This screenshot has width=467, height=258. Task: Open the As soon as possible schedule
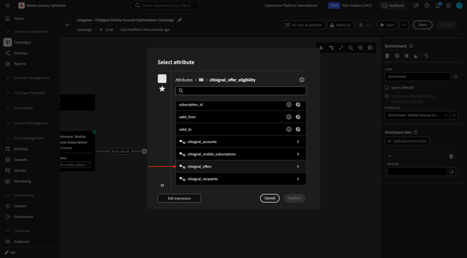304,25
